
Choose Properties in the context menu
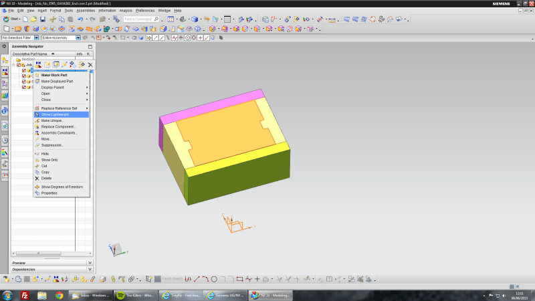tap(62, 193)
